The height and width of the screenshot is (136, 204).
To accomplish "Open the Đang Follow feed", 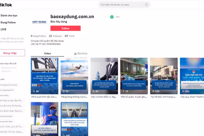I will [8, 23].
